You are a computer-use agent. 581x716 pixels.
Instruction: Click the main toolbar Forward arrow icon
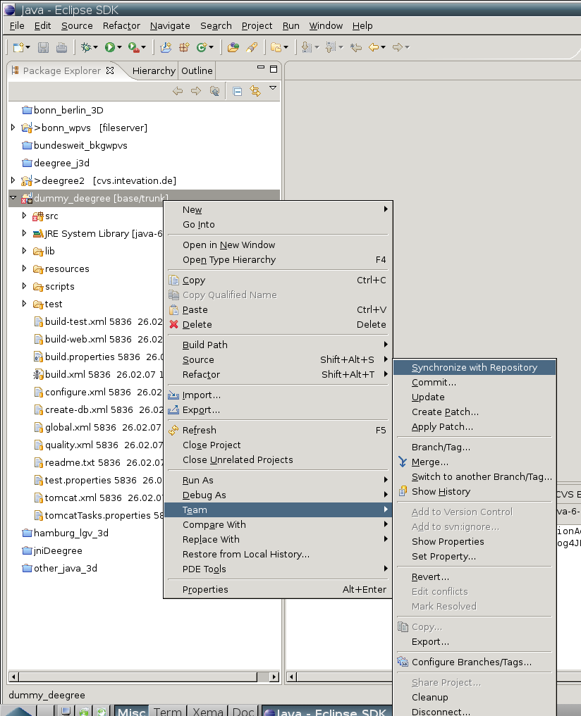(x=398, y=47)
